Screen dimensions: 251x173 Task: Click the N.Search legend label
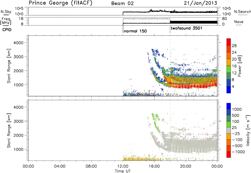tap(242, 12)
